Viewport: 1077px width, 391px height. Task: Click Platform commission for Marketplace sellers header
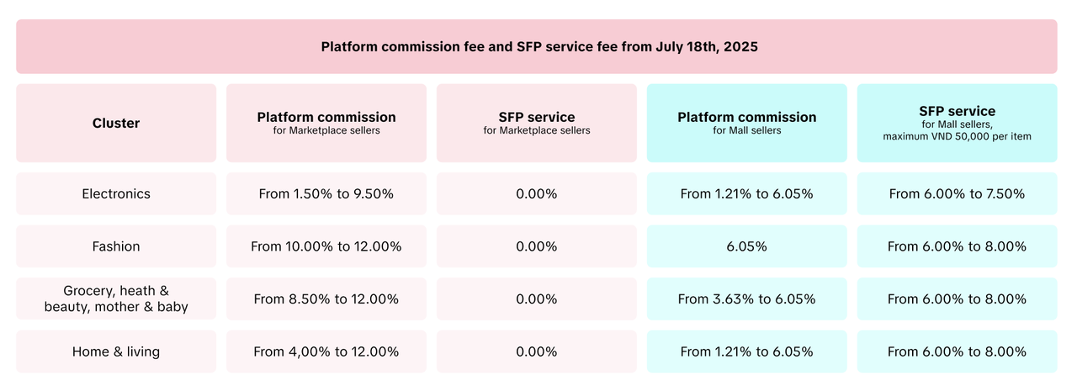pos(326,123)
